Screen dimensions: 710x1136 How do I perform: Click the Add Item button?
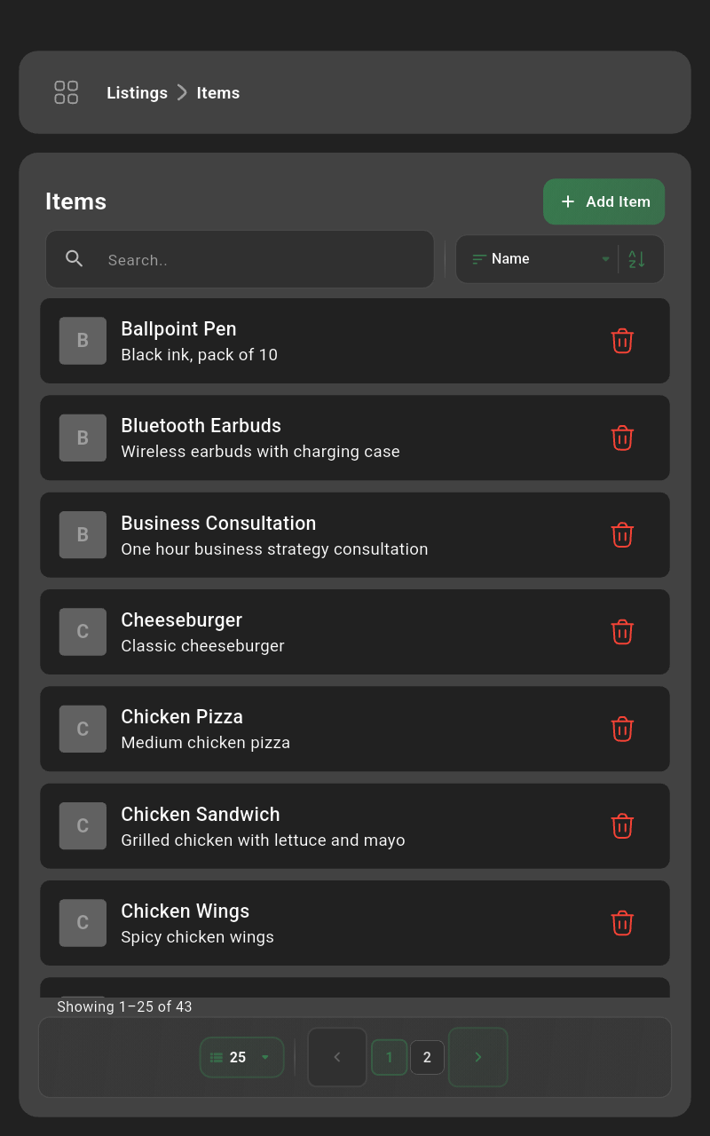click(x=603, y=201)
